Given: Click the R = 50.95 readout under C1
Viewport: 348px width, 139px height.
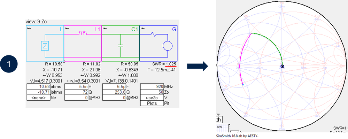Looking at the screenshot, I should 129,64.
